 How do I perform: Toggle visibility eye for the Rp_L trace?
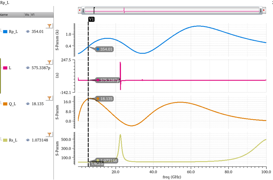point(28,32)
